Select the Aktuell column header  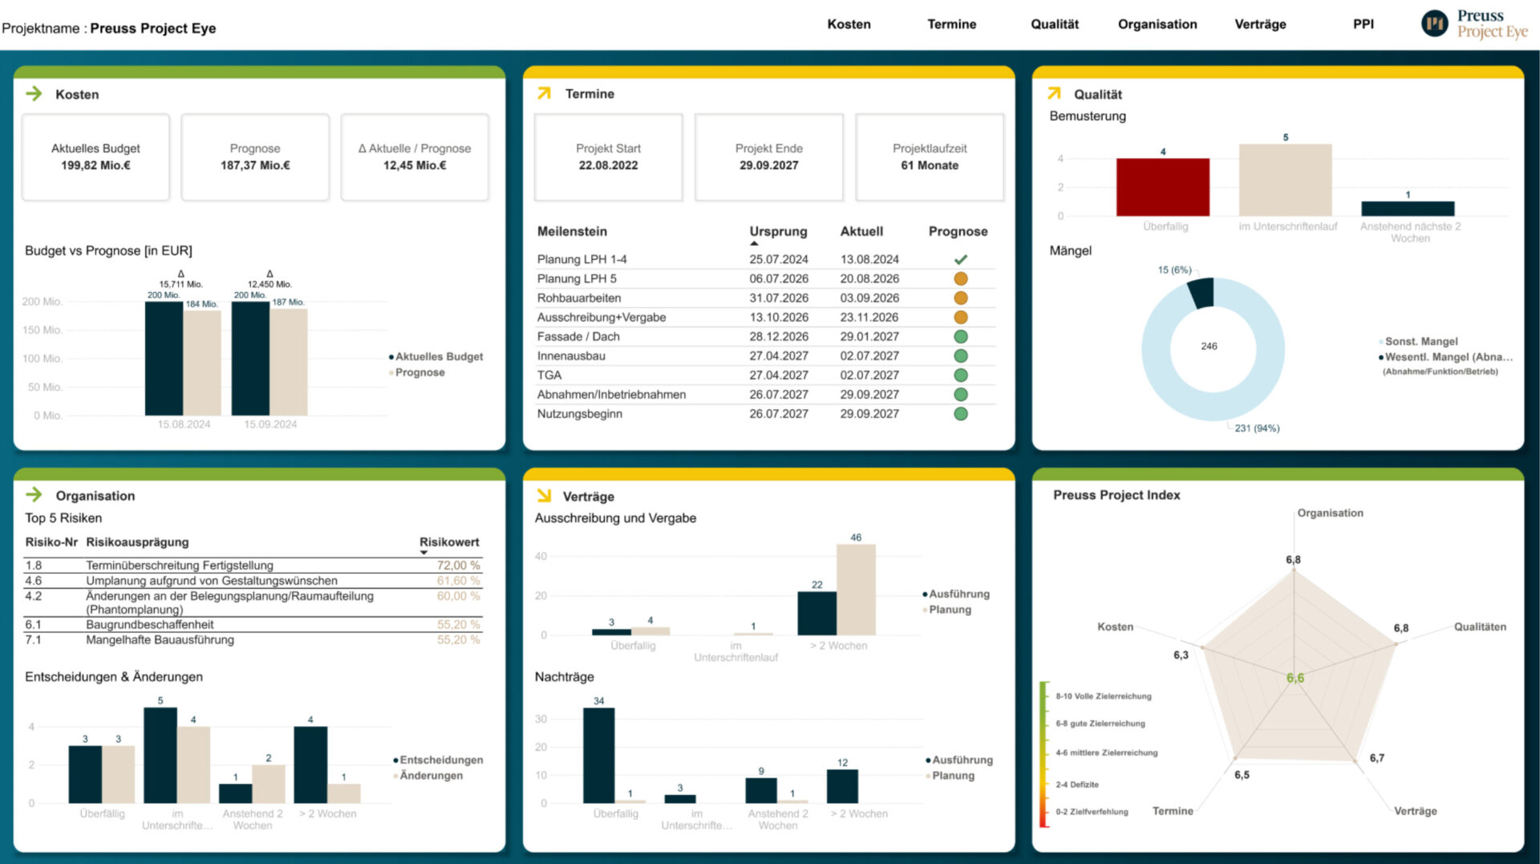coord(861,231)
